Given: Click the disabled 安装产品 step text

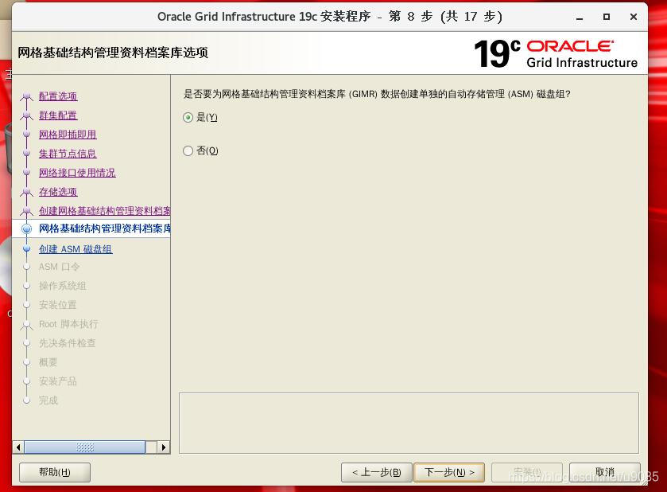Looking at the screenshot, I should 58,381.
